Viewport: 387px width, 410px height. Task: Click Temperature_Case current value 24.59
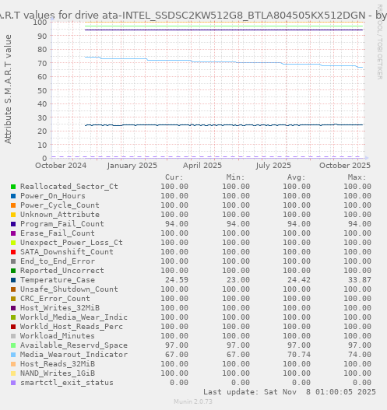(x=177, y=280)
